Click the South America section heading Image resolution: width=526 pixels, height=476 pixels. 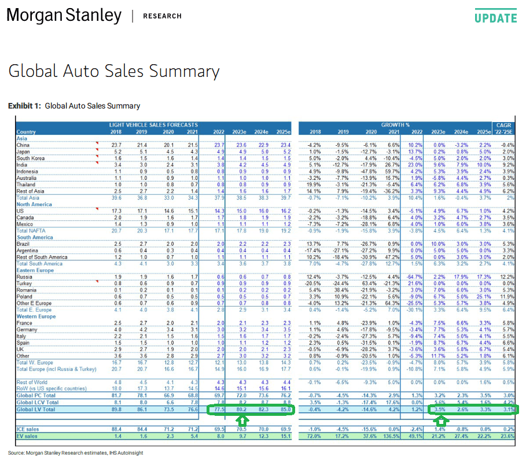(x=35, y=237)
